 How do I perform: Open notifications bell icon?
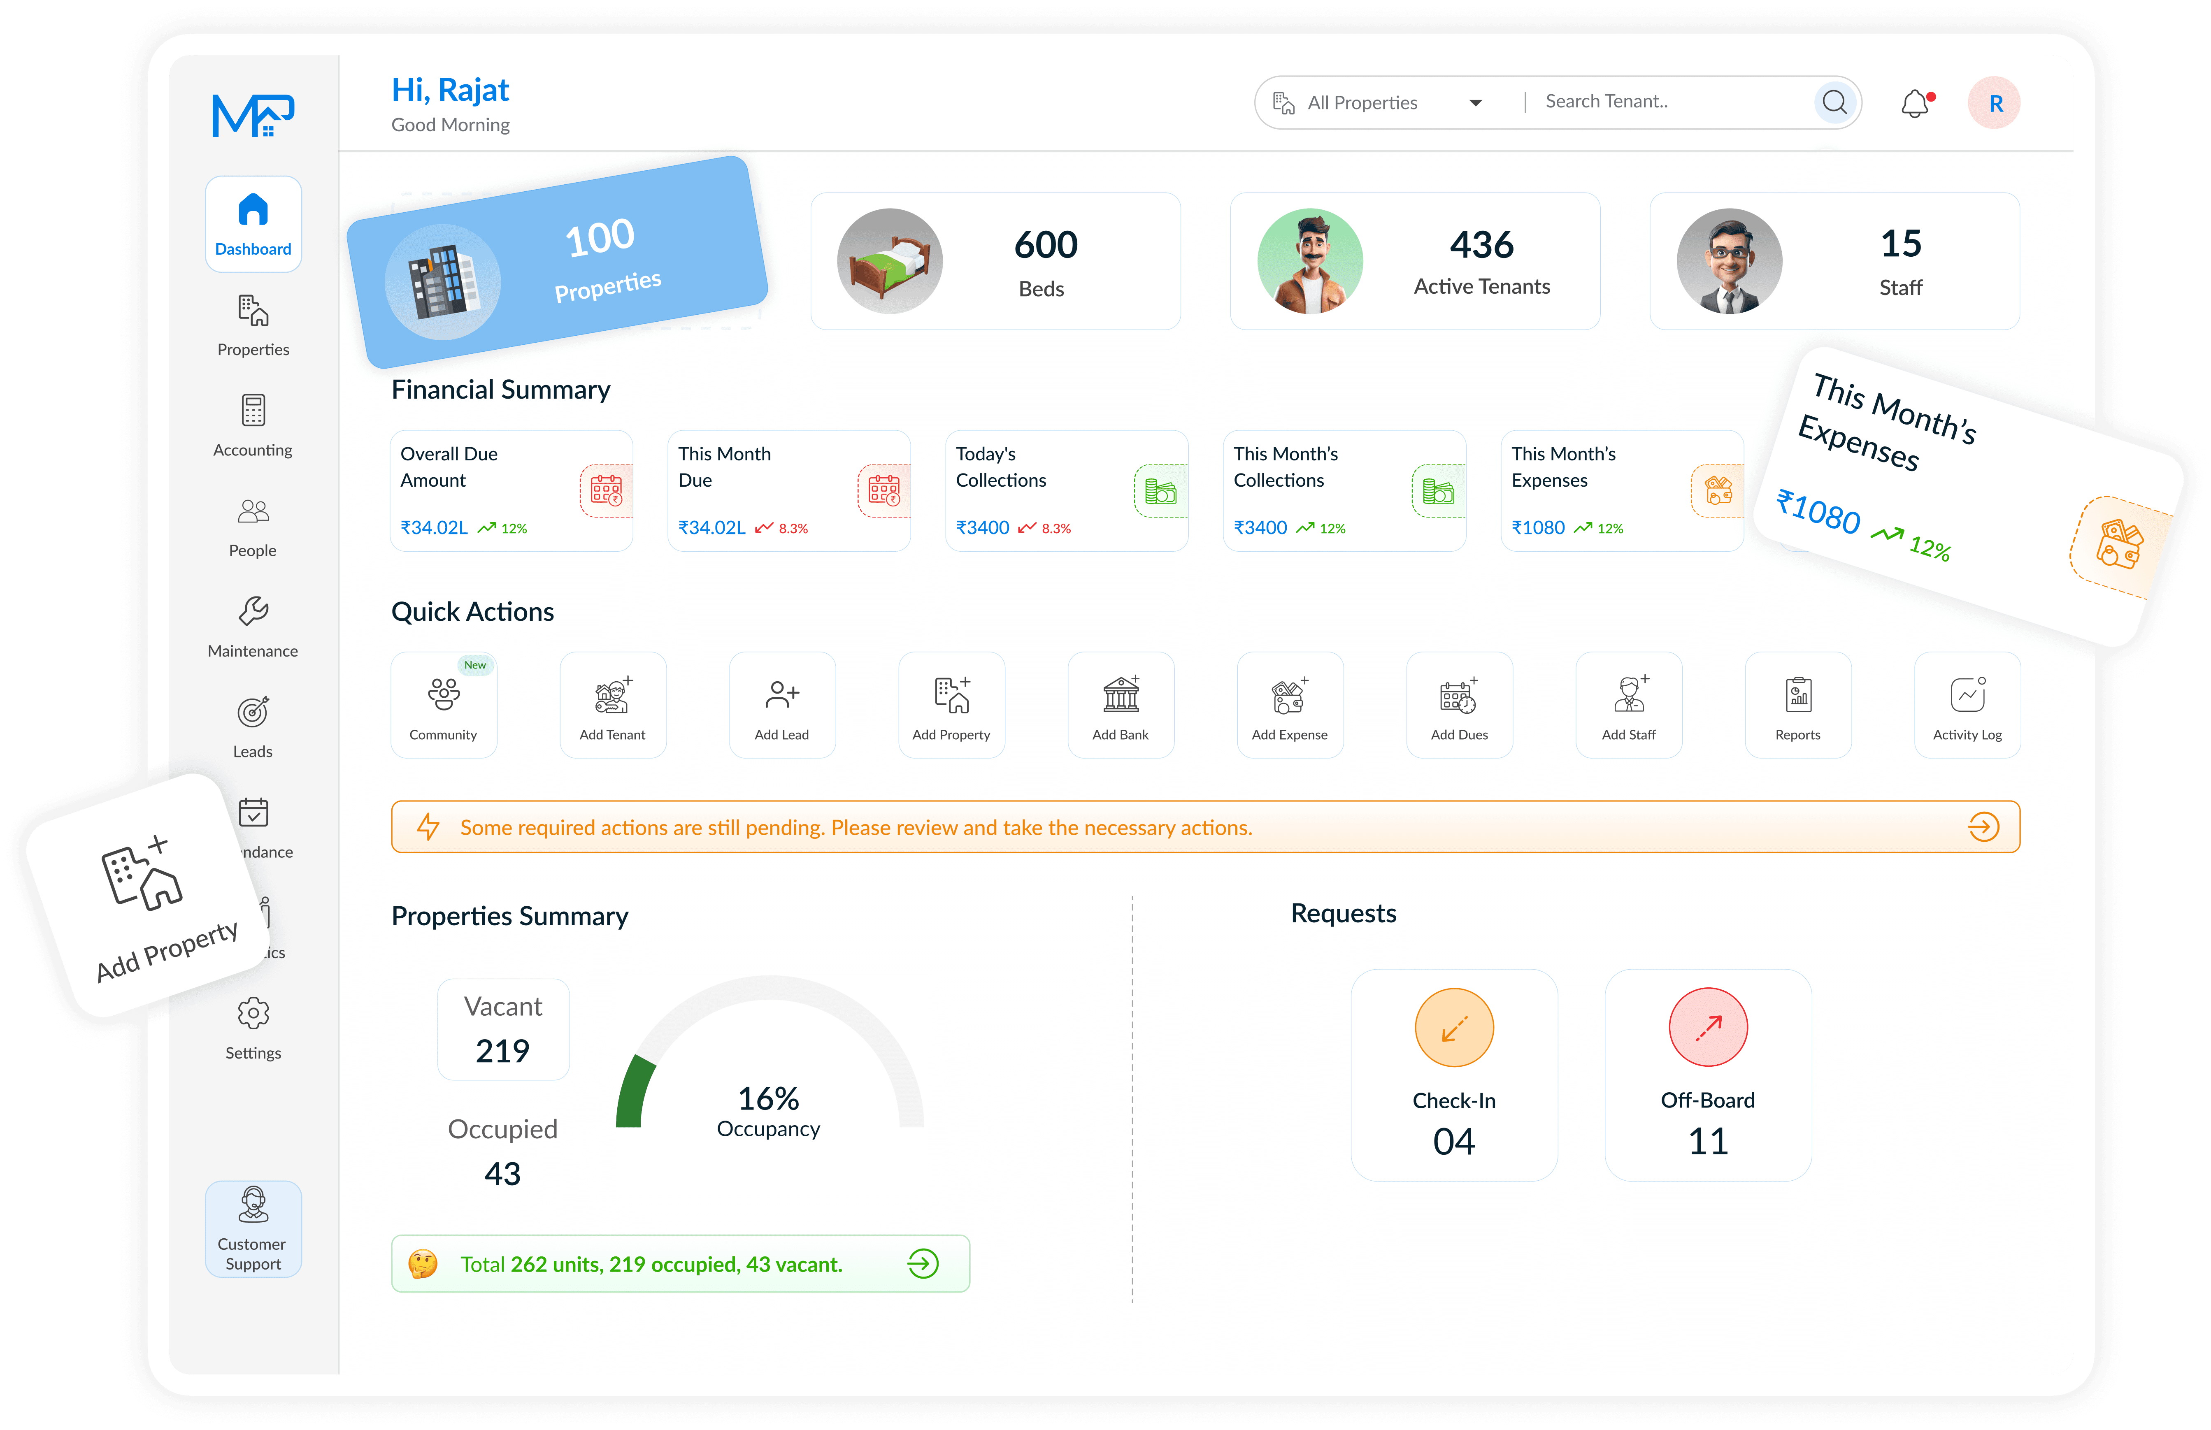point(1916,103)
